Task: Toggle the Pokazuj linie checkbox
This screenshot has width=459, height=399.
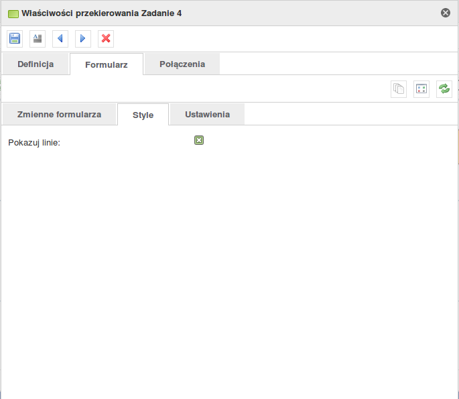Action: [x=199, y=140]
